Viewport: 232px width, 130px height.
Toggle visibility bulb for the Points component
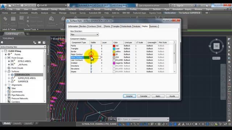point(91,46)
